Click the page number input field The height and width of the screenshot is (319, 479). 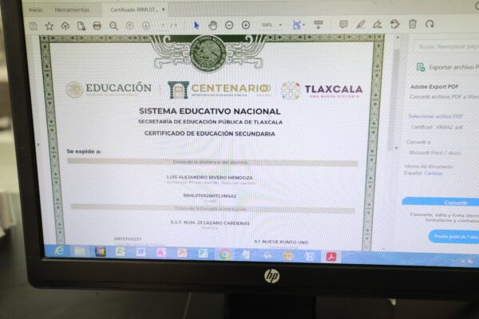(x=164, y=26)
